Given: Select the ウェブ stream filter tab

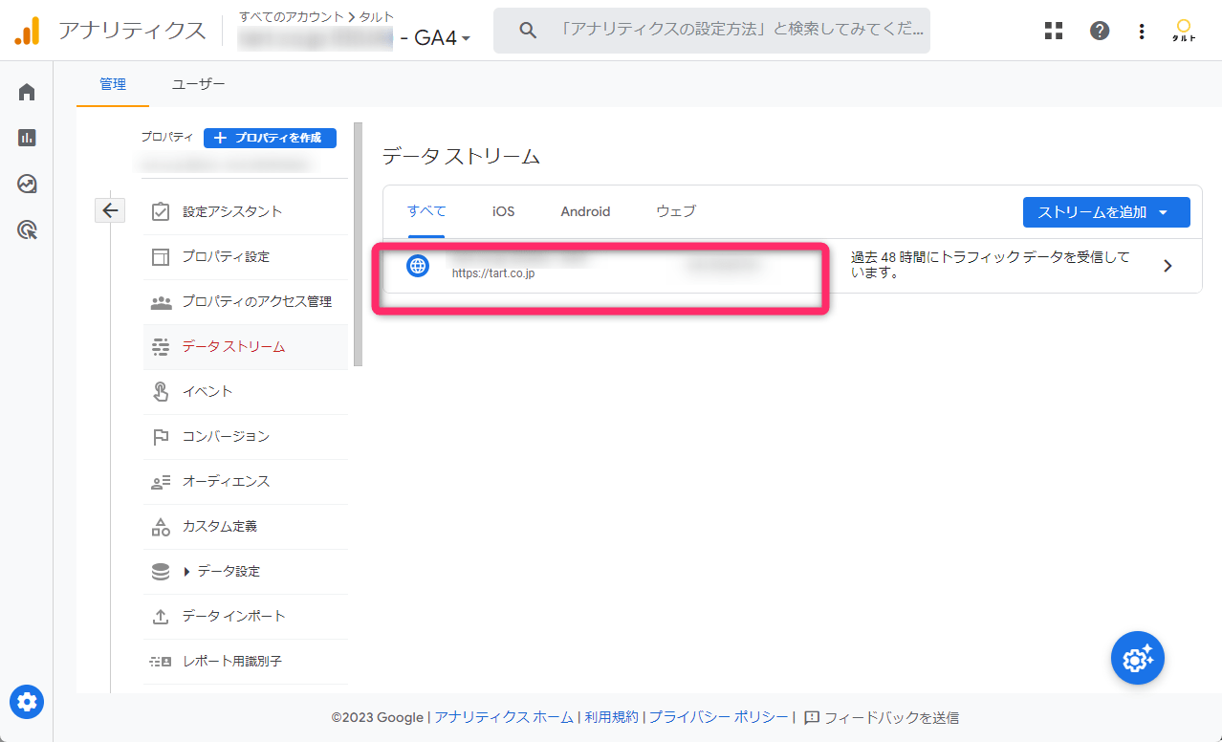Looking at the screenshot, I should 675,211.
